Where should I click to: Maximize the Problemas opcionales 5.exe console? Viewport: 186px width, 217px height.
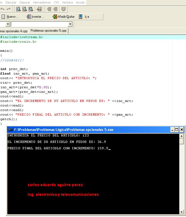click(x=177, y=130)
